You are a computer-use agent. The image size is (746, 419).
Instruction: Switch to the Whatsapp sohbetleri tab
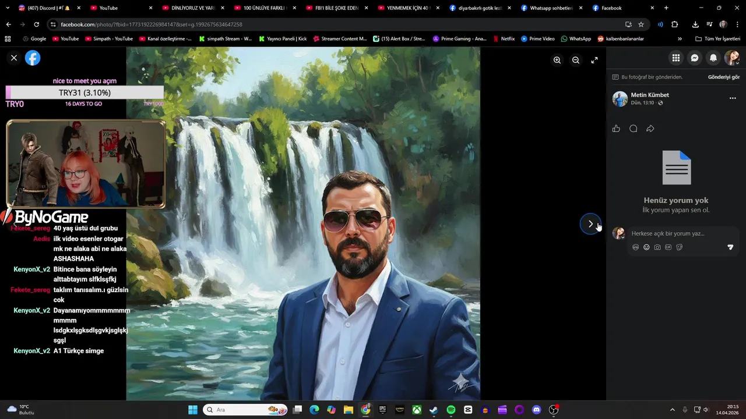pyautogui.click(x=551, y=8)
